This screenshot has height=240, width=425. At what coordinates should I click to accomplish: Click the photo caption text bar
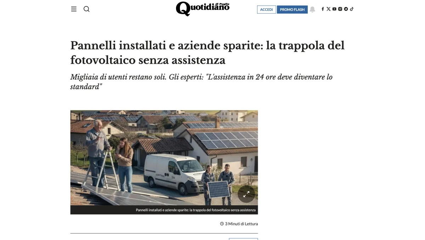pyautogui.click(x=164, y=210)
